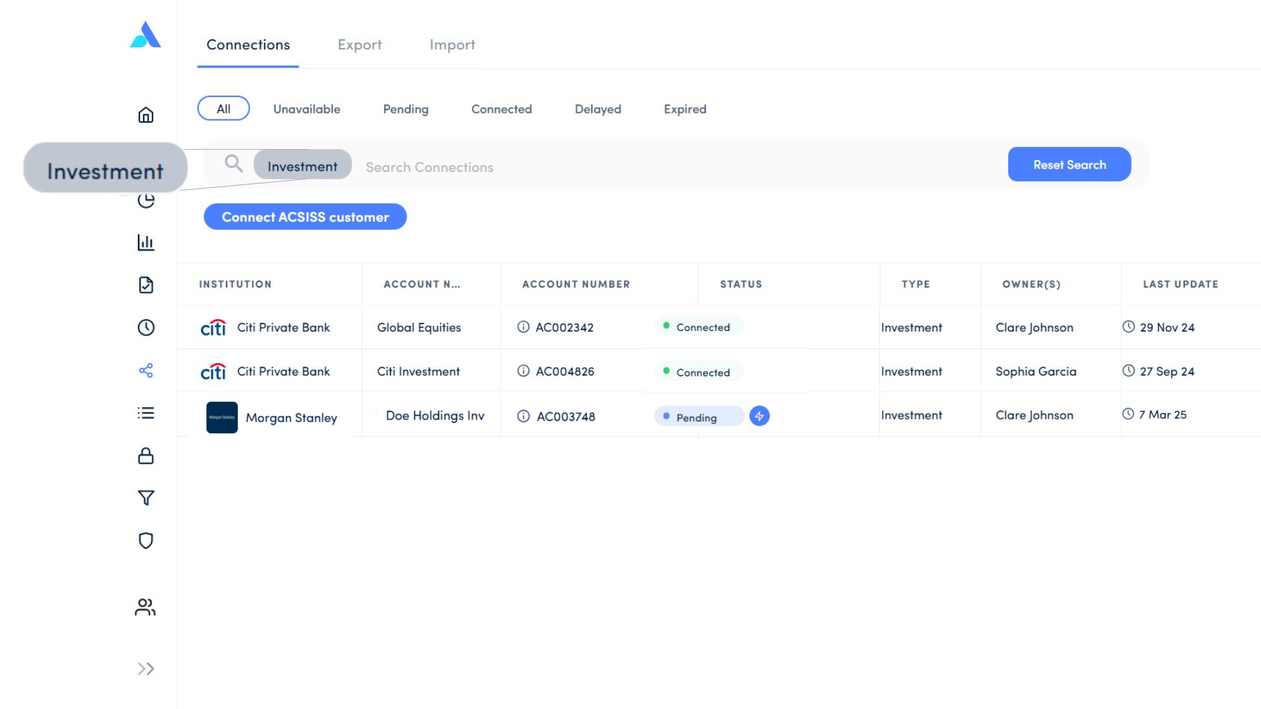The width and height of the screenshot is (1261, 709).
Task: Open the list icon in sidebar
Action: point(146,413)
